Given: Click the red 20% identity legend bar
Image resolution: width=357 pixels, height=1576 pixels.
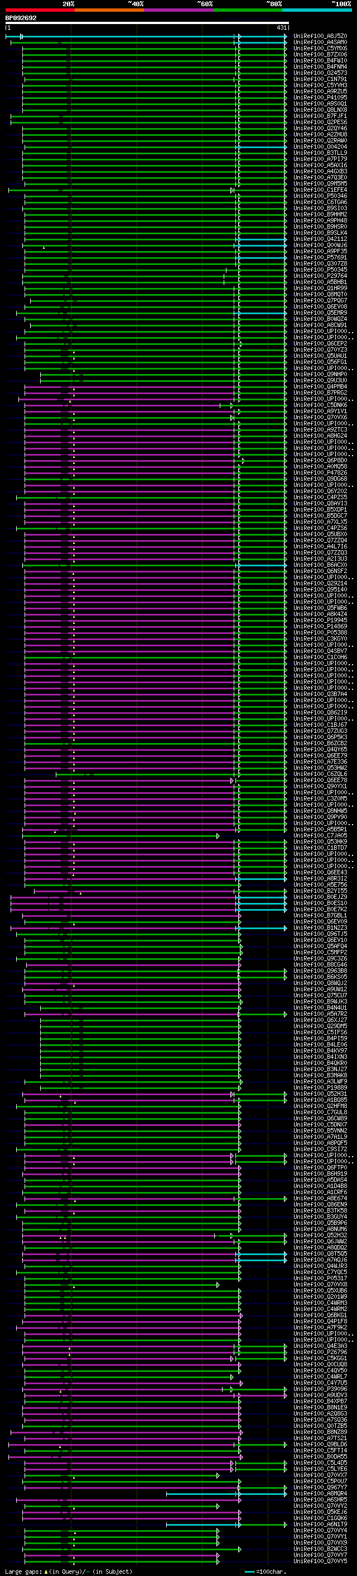Looking at the screenshot, I should click(x=40, y=11).
